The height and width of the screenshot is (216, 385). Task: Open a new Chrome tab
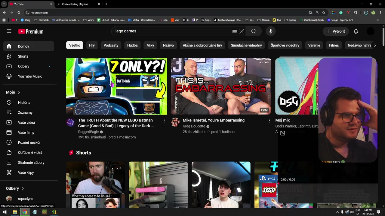(106, 4)
